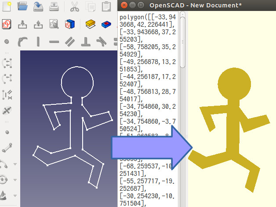Image resolution: width=276 pixels, height=207 pixels.
Task: Select the create circle tool
Action: (x=4, y=180)
